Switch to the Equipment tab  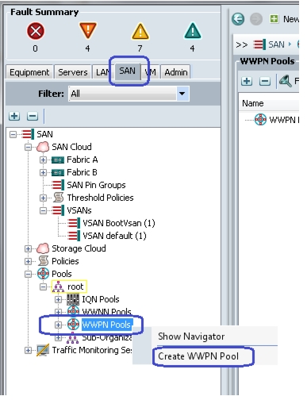click(29, 72)
